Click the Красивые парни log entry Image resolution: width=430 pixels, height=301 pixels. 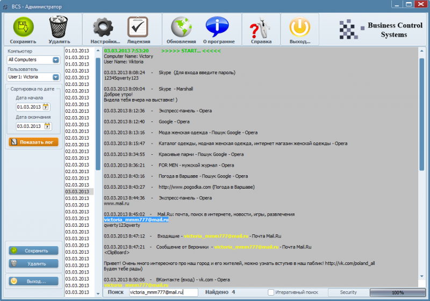[174, 154]
